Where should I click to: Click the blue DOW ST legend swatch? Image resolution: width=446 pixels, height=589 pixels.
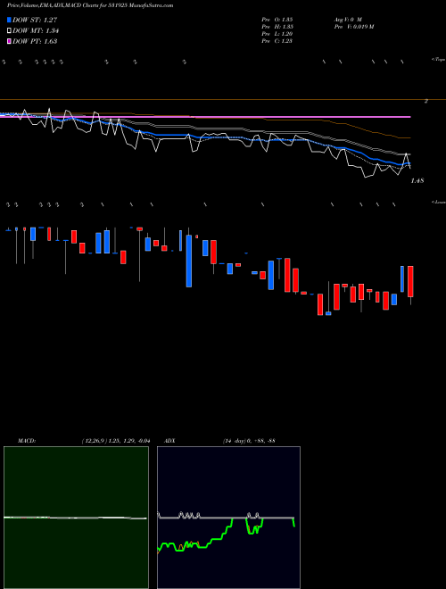click(x=9, y=20)
